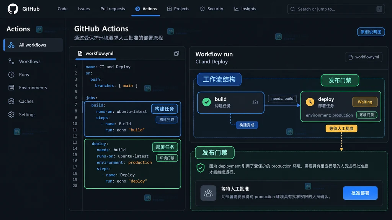This screenshot has height=220, width=392.
Task: Open the Issues tab
Action: (84, 9)
